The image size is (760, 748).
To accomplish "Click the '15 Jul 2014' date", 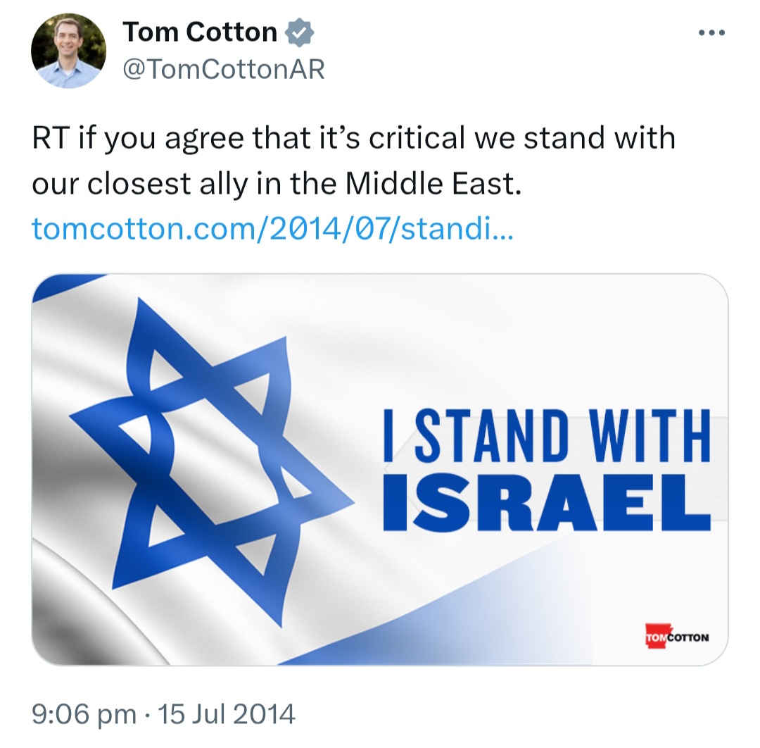I will coord(227,714).
